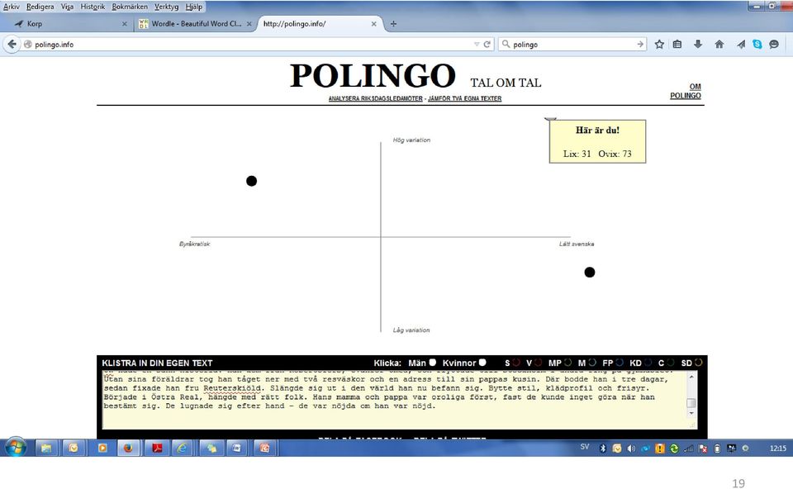Click the Skype icon in browser toolbar
The width and height of the screenshot is (793, 489).
tap(757, 44)
